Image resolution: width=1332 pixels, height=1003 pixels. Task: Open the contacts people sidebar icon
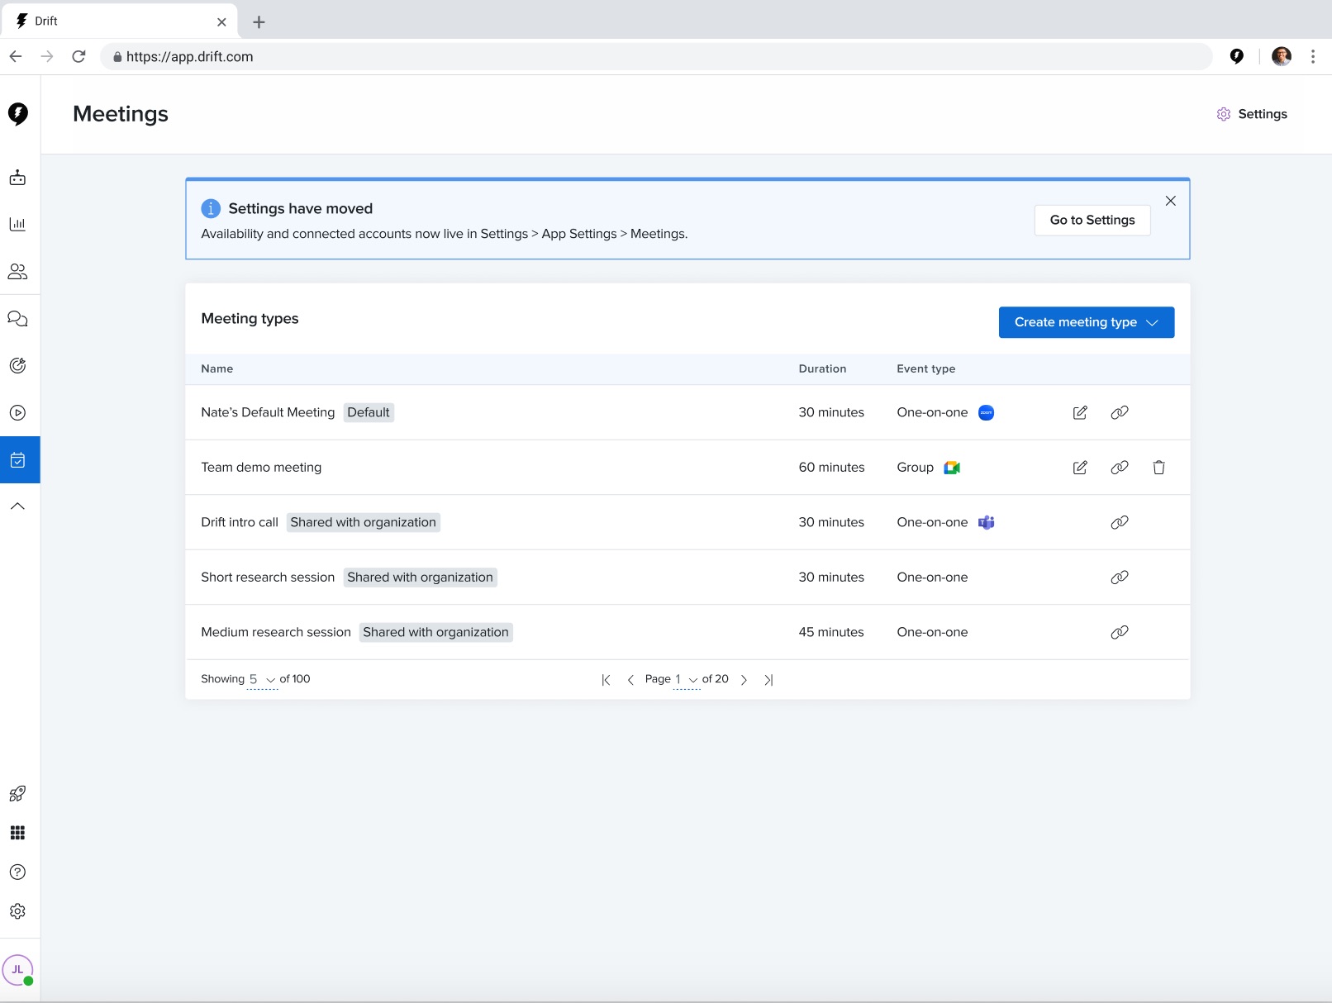[17, 271]
